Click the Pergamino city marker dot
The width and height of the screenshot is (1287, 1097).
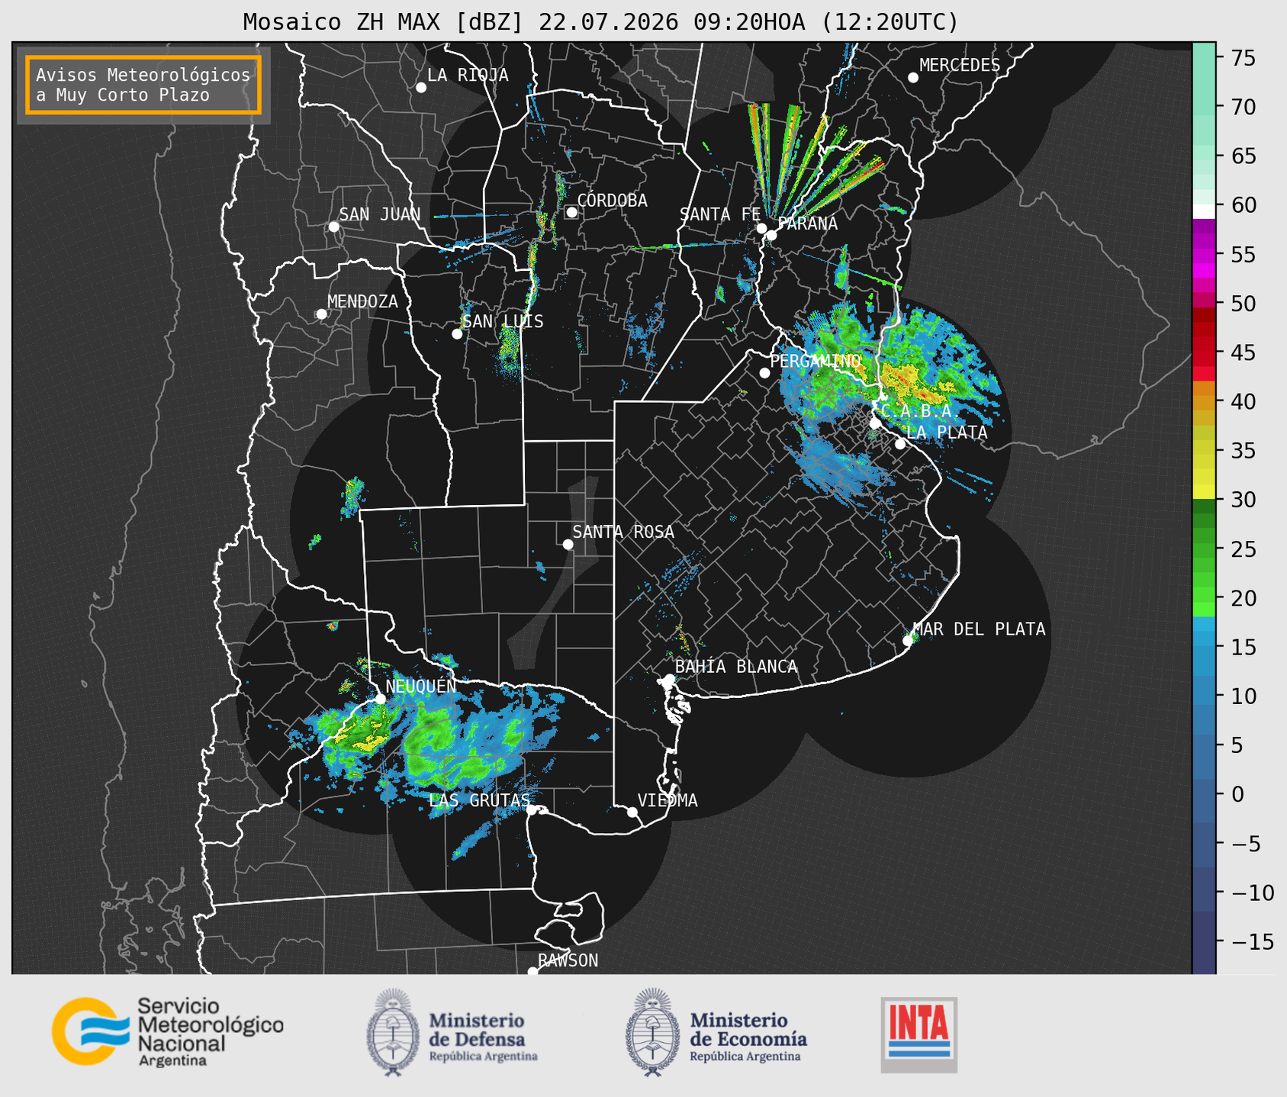764,373
